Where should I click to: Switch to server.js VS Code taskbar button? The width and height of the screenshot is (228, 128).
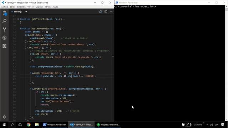(81, 125)
